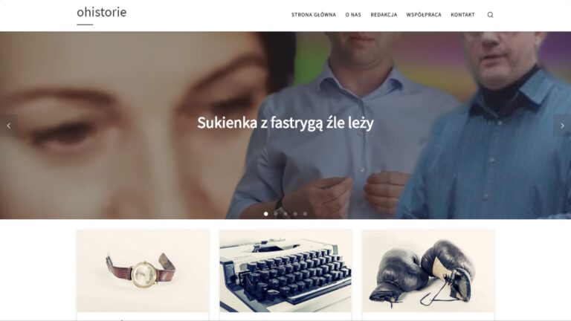This screenshot has height=321, width=571.
Task: Select the fifth slider pagination dot
Action: (x=305, y=214)
